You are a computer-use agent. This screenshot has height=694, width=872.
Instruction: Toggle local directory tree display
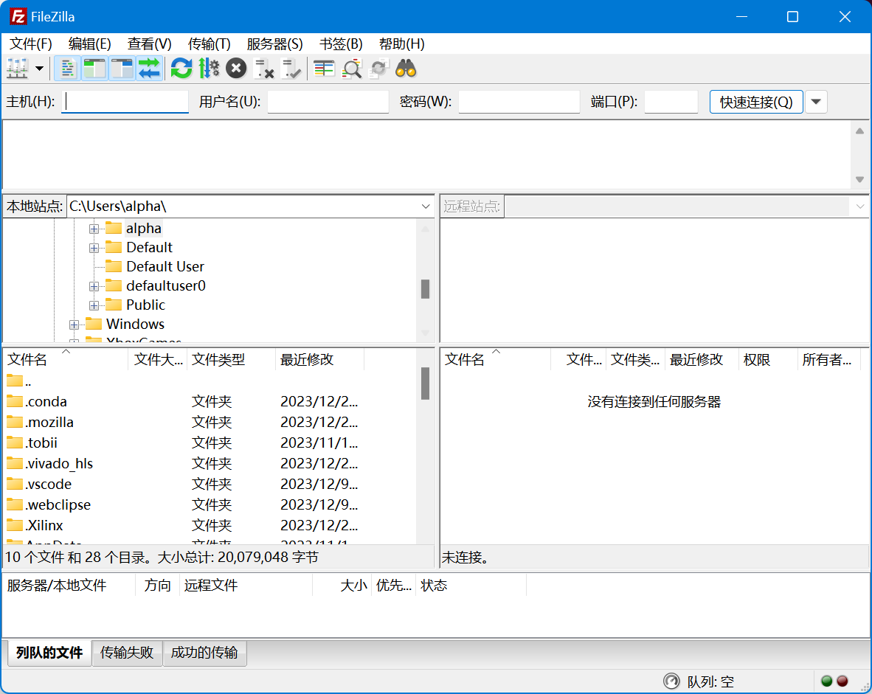(94, 69)
